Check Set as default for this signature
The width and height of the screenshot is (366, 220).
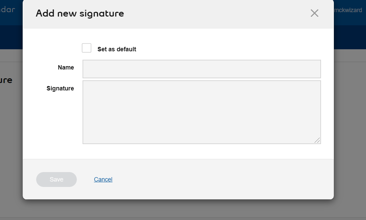coord(87,48)
